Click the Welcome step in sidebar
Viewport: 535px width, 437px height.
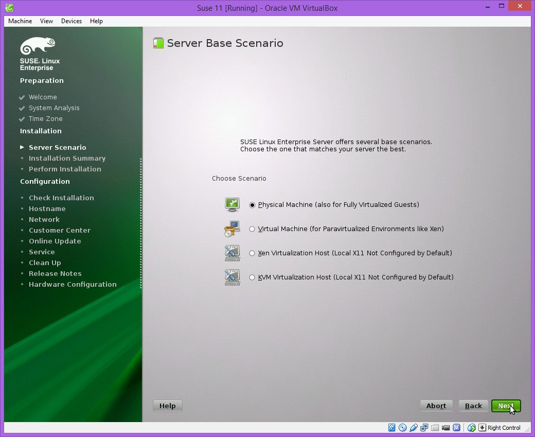pos(43,97)
